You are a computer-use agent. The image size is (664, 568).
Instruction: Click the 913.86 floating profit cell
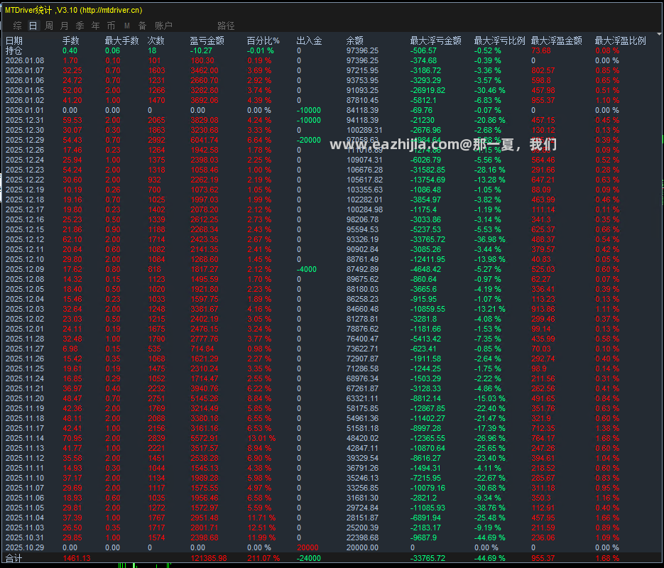coord(543,309)
